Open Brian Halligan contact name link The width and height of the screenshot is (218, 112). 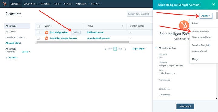[60, 32]
